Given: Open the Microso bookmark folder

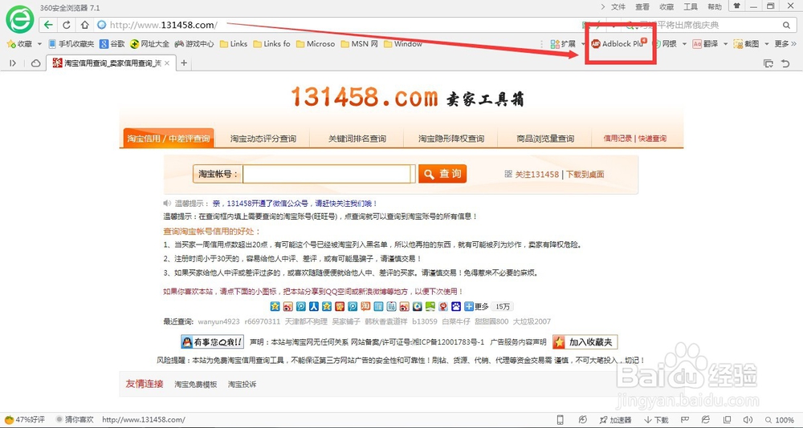Looking at the screenshot, I should coord(316,44).
